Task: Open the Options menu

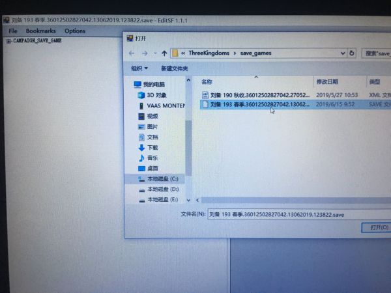Action: click(75, 31)
